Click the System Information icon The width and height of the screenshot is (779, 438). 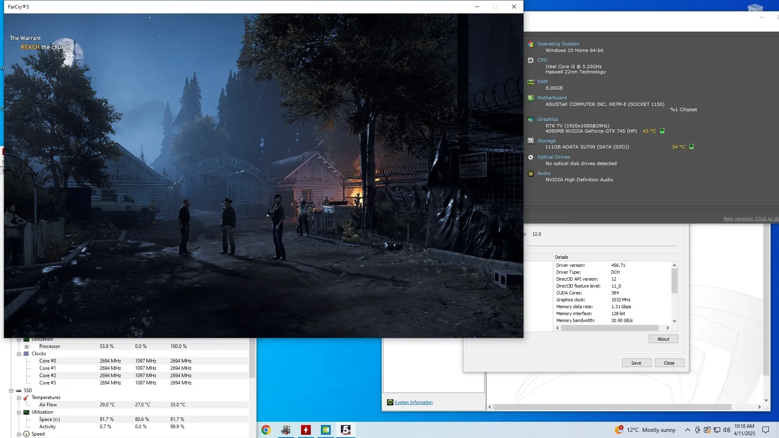[390, 402]
